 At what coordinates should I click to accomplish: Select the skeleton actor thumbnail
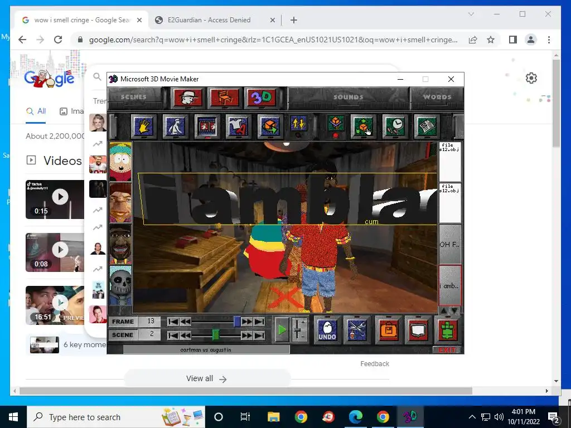(x=120, y=285)
